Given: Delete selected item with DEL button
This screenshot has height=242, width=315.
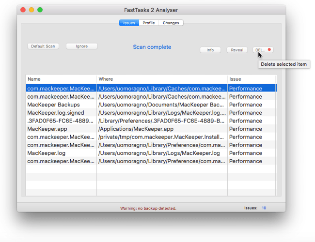Looking at the screenshot, I should 263,50.
